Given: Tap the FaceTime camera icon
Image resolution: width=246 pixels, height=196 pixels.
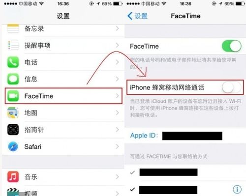Looking at the screenshot, I should tap(13, 96).
